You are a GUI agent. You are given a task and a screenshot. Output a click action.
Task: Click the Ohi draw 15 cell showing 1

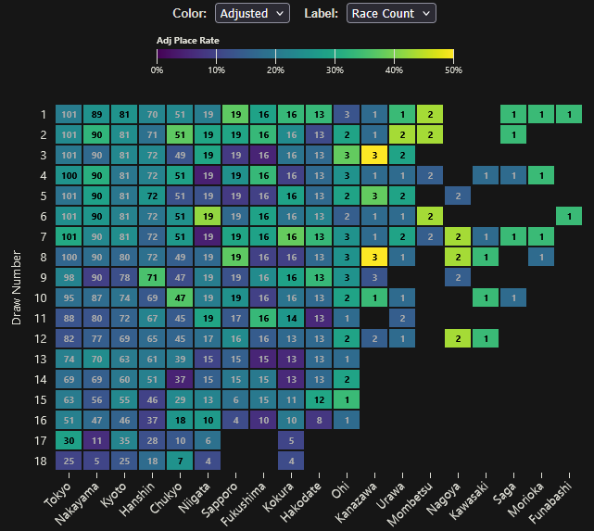[x=347, y=400]
